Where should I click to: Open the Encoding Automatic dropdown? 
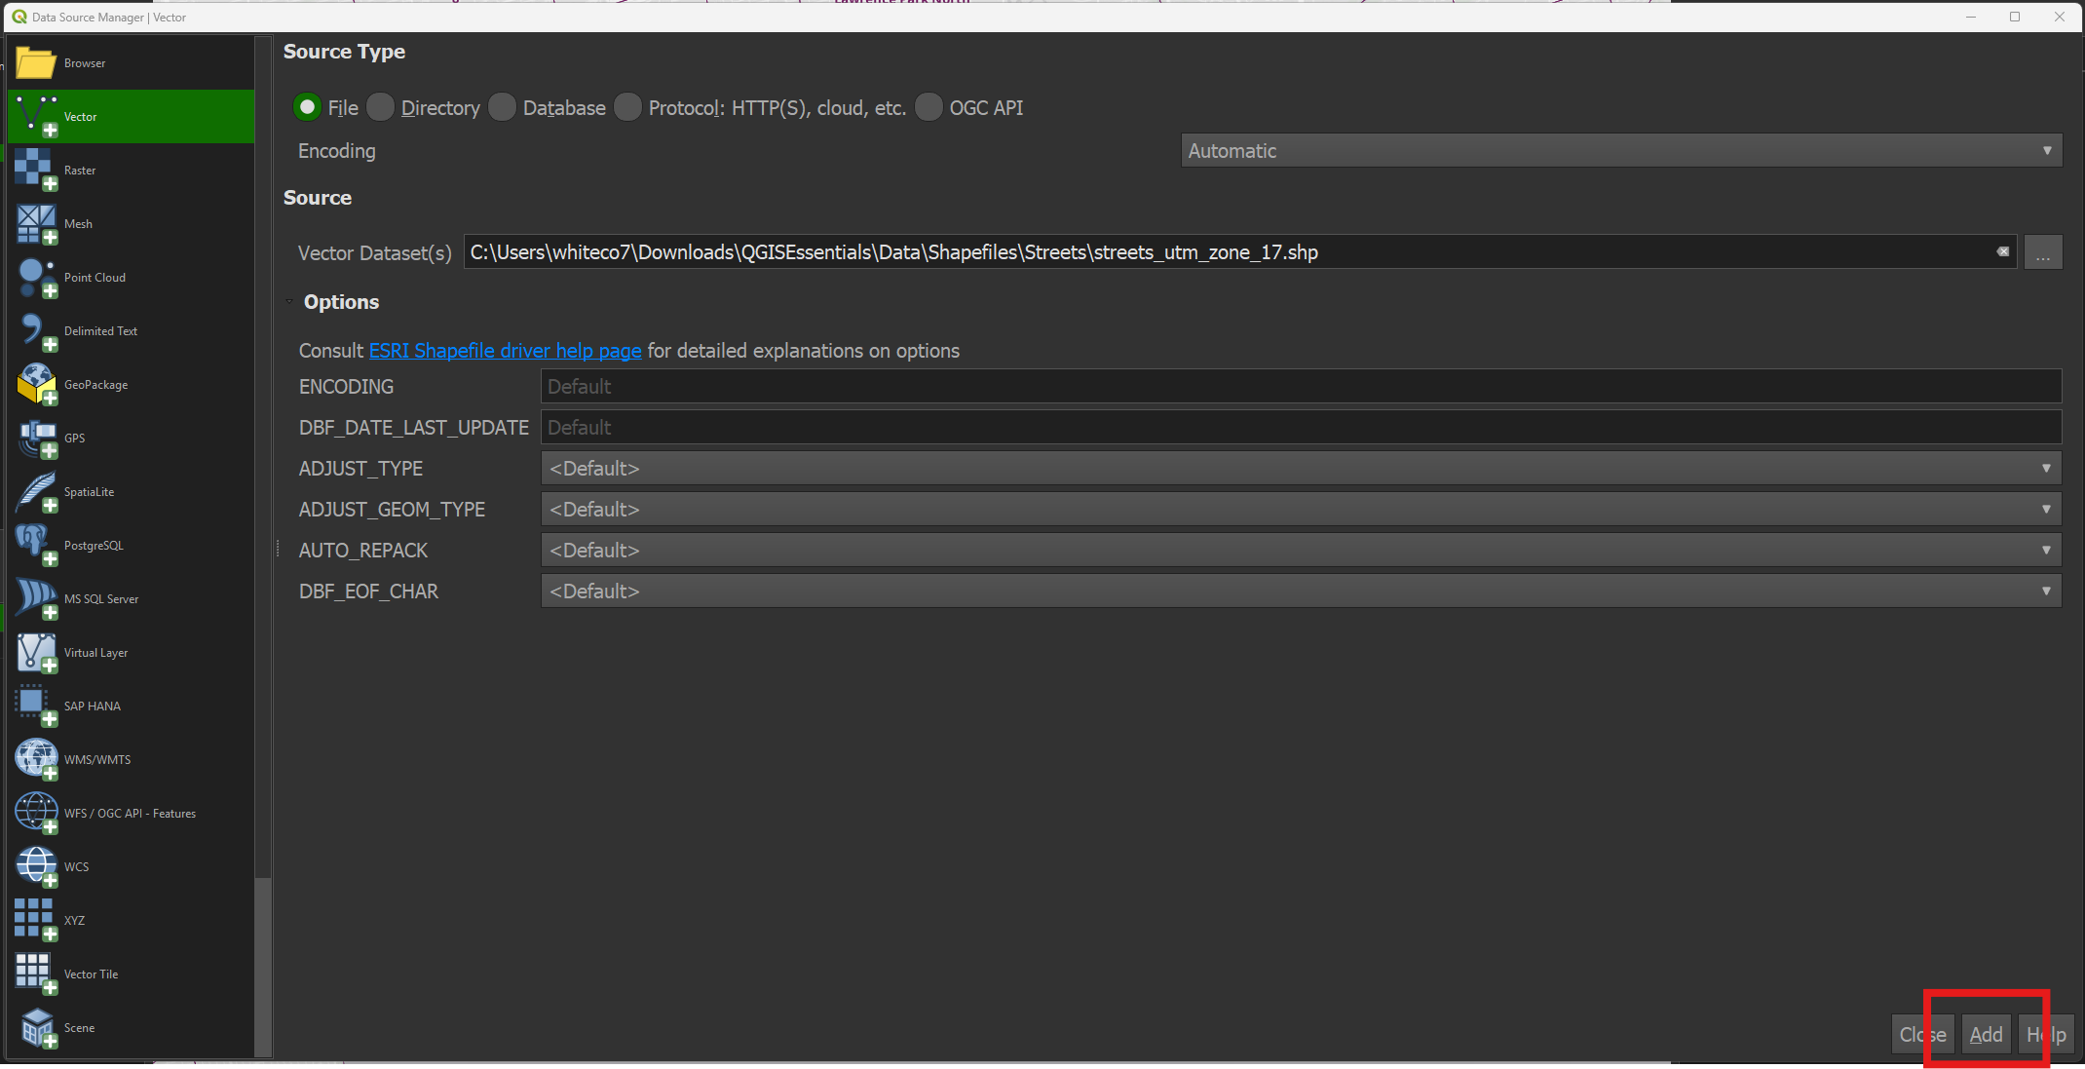(1621, 150)
